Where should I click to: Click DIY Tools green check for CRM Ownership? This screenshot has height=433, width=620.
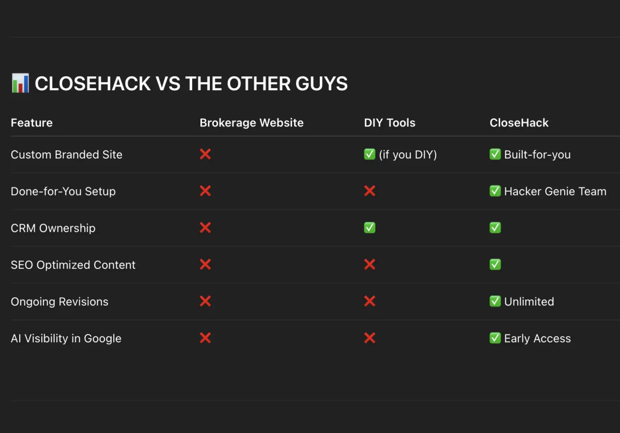369,228
